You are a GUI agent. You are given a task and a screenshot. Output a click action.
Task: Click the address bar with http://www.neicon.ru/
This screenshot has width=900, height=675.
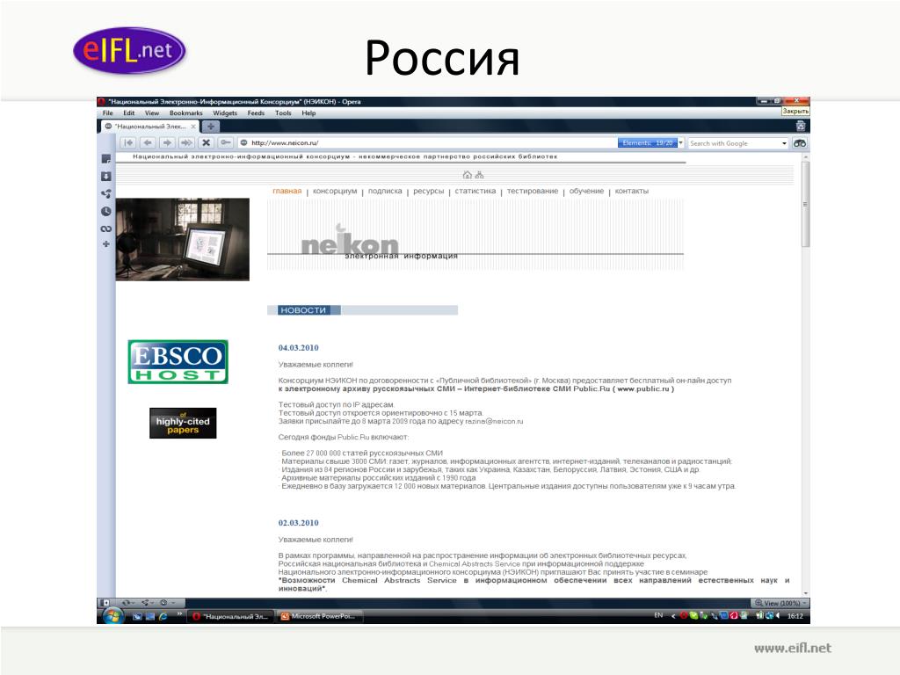pyautogui.click(x=427, y=143)
